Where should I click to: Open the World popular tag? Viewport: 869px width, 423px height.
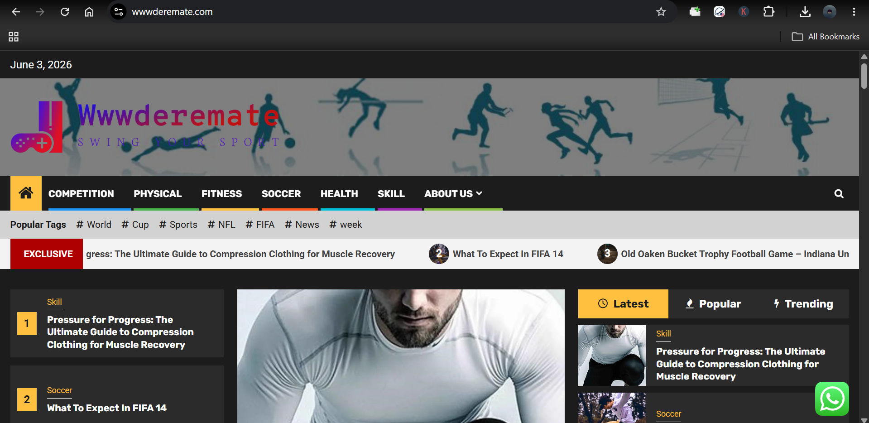click(94, 225)
